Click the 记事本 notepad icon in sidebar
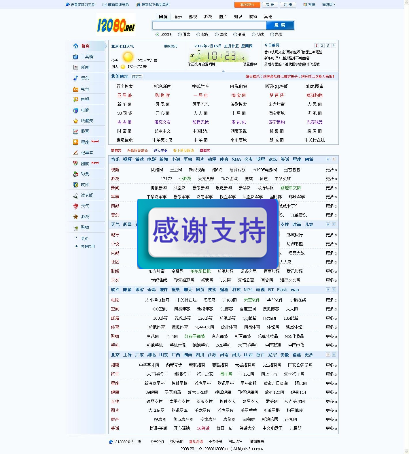This screenshot has height=454, width=409. point(76,152)
